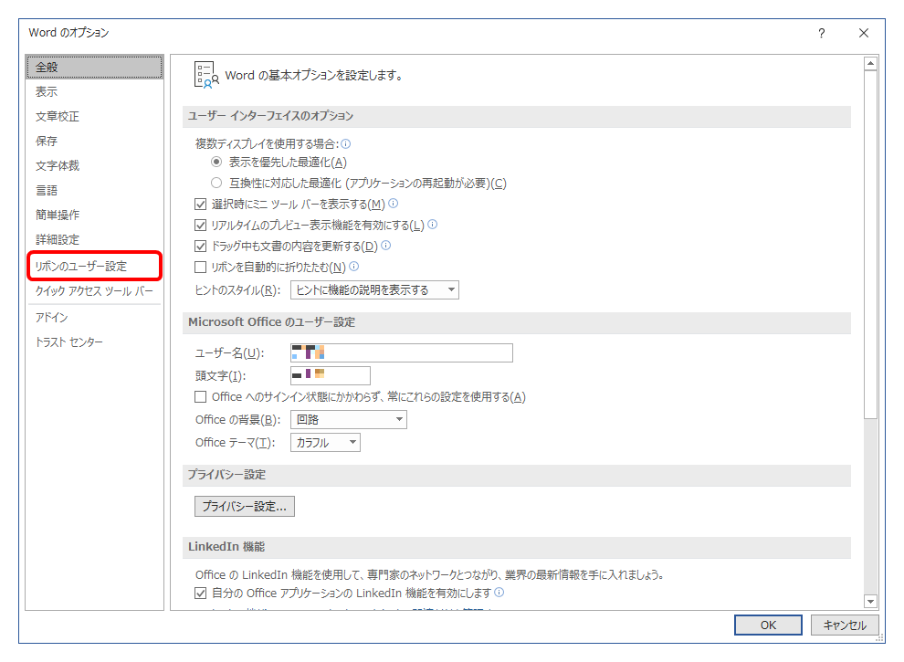Enable Office へのサインイン状態 settings checkbox
904x662 pixels.
(x=200, y=396)
